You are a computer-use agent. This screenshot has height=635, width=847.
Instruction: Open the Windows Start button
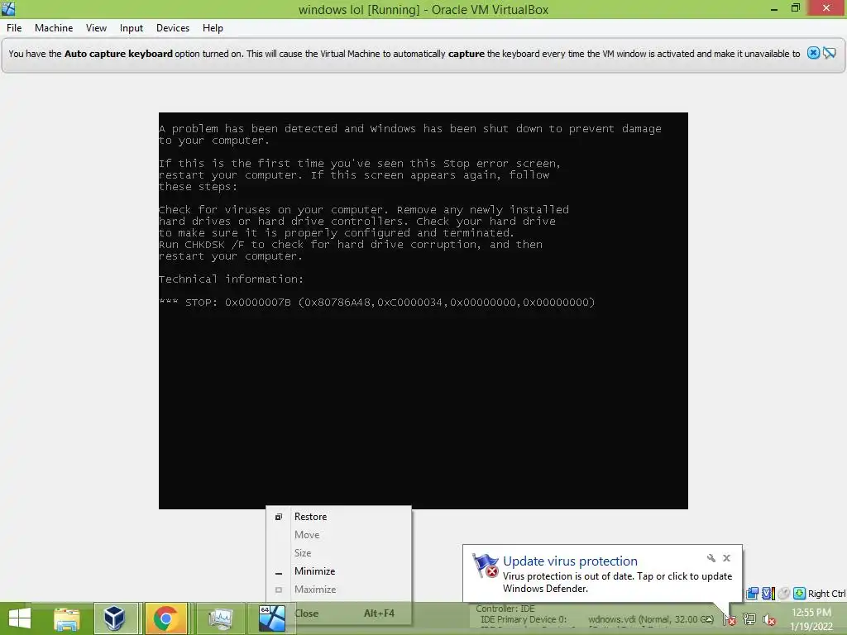coord(20,618)
